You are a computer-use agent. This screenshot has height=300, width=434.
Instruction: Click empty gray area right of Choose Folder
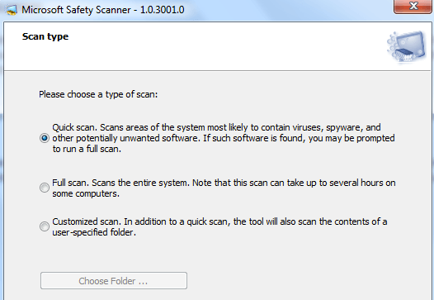(x=304, y=281)
